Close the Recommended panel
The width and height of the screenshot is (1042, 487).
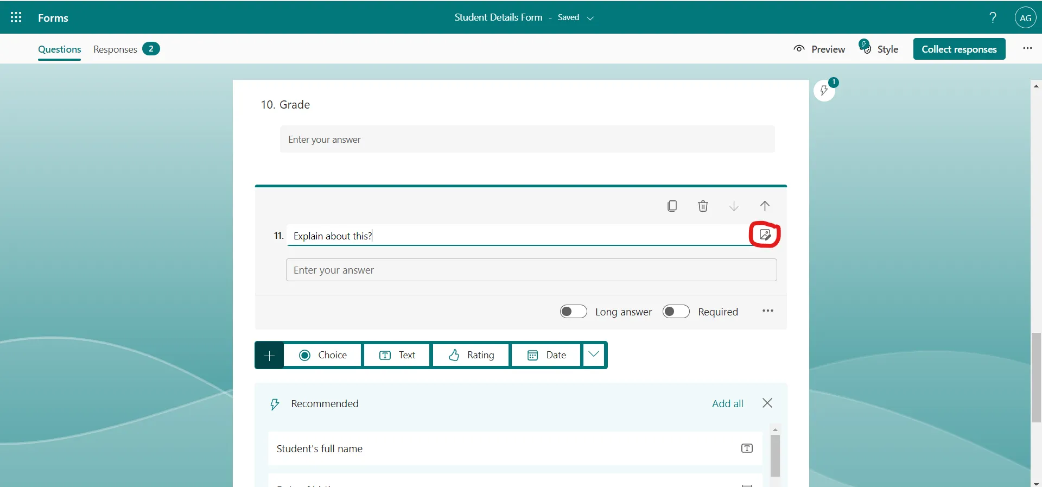coord(767,403)
